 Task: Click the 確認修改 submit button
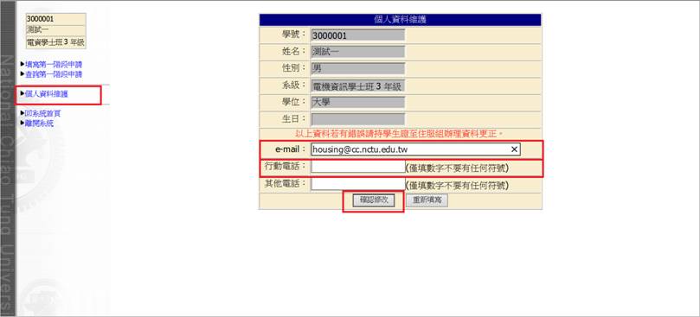(x=374, y=200)
